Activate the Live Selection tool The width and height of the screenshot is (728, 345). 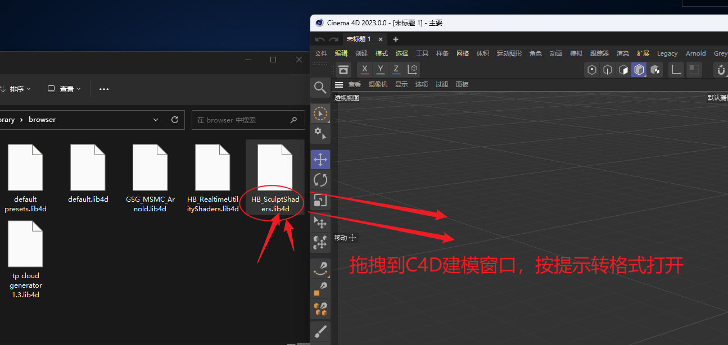[320, 114]
